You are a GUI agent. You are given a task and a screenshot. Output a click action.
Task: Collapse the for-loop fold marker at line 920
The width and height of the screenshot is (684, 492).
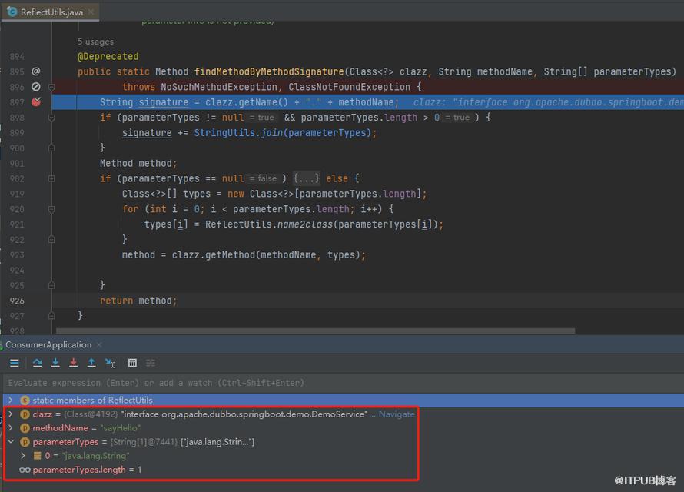tap(51, 209)
